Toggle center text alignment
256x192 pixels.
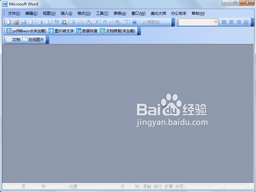(231, 22)
